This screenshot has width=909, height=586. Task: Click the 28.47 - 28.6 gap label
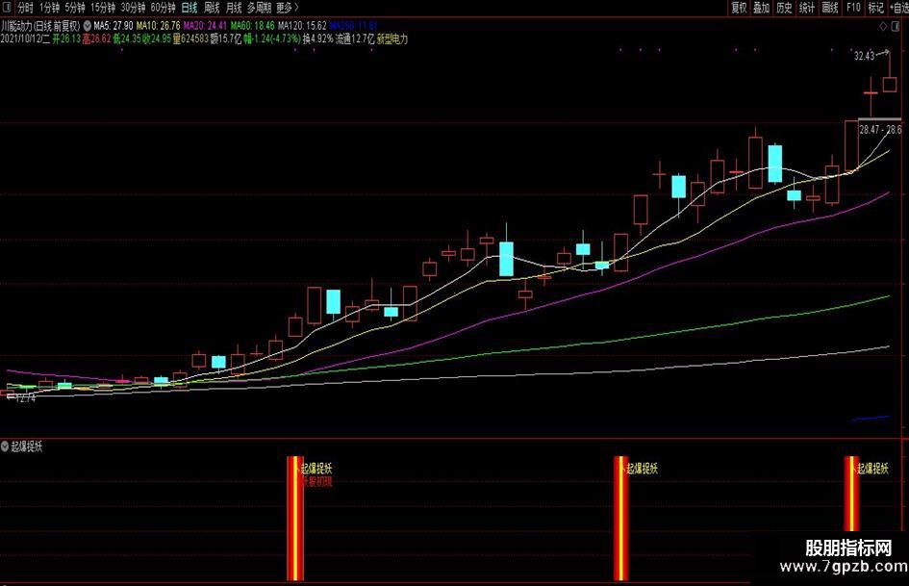(x=880, y=130)
